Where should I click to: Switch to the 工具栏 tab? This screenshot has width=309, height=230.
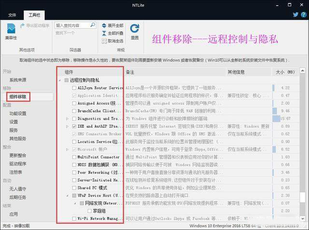(x=34, y=15)
